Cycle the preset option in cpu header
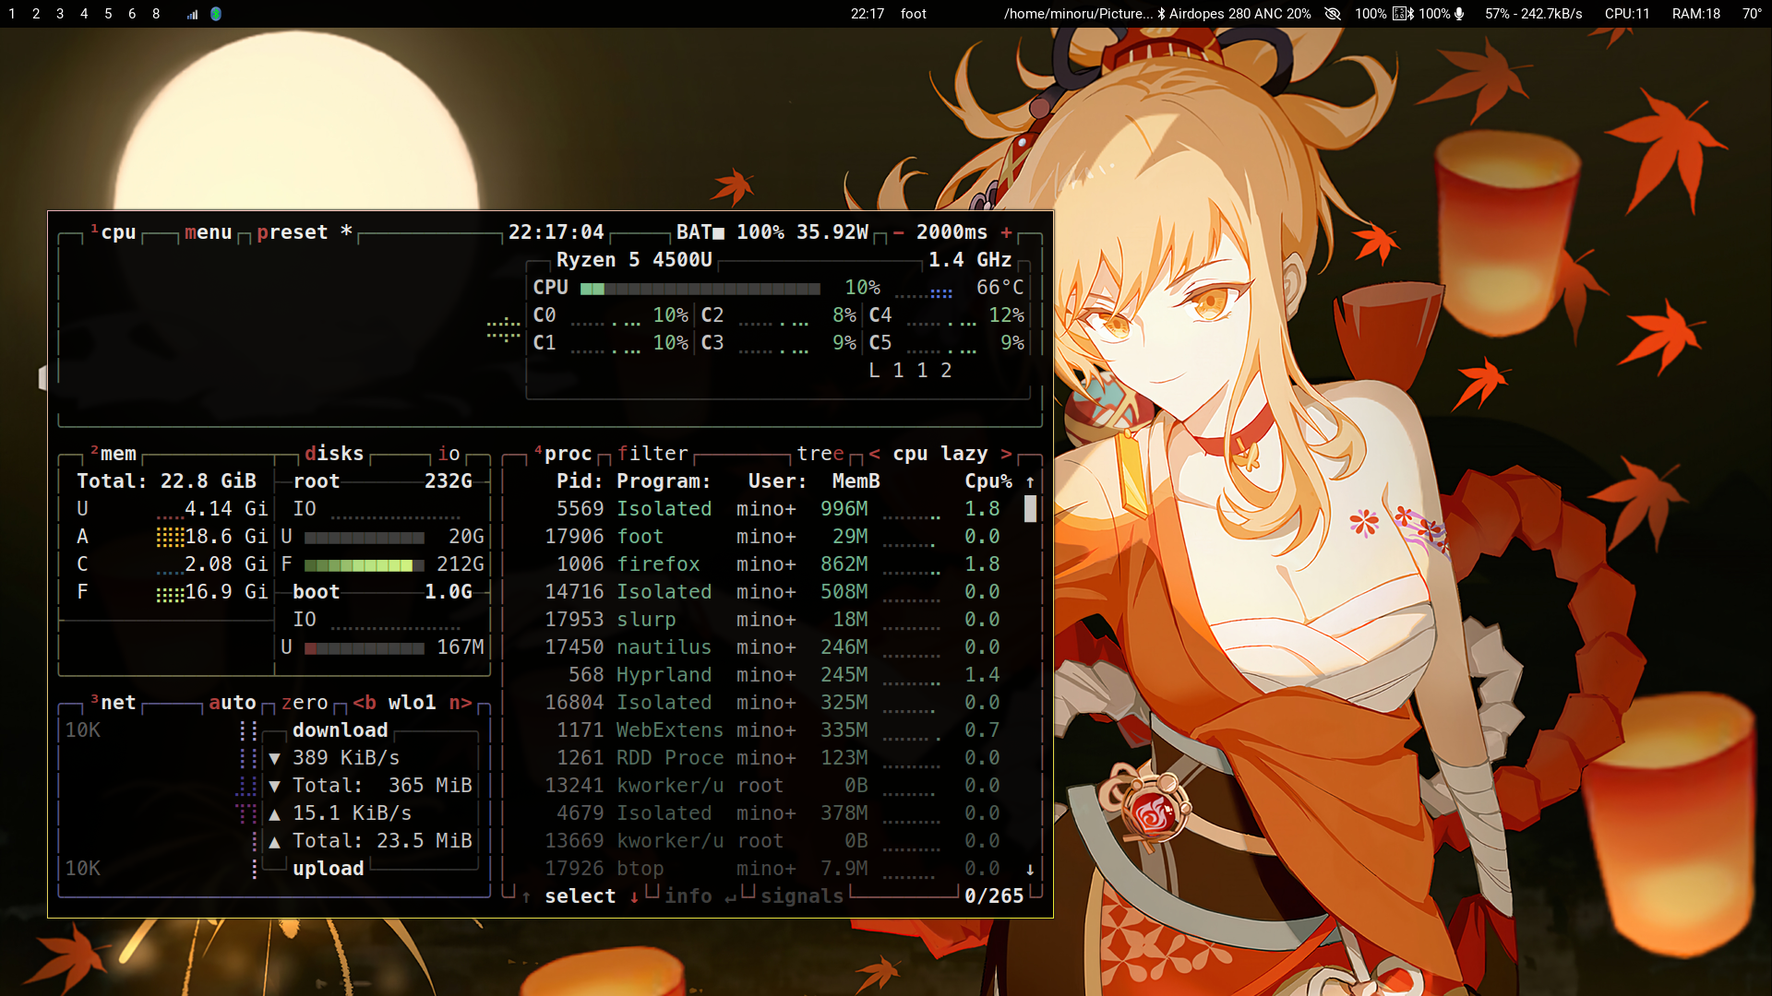The image size is (1772, 996). [x=292, y=232]
